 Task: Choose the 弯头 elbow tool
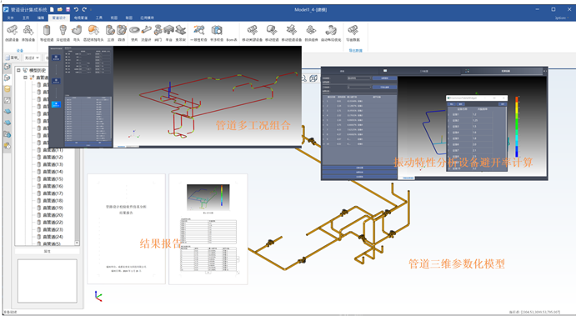(77, 33)
